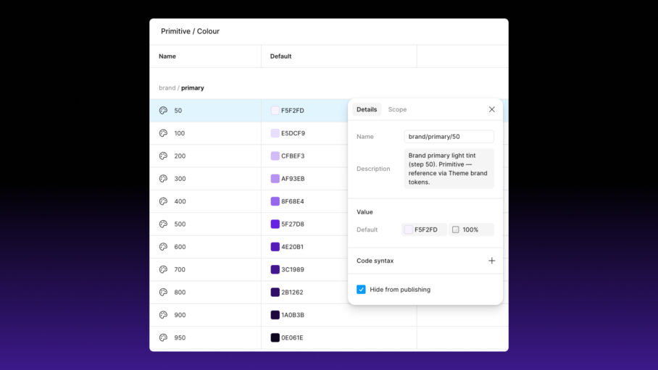Click the Name column header
Screen dimensions: 658x370
[167, 56]
